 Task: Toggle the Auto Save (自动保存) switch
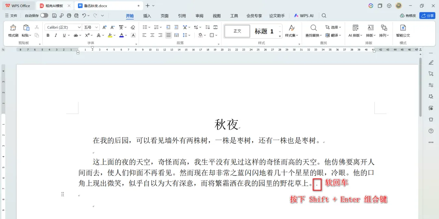pos(44,16)
